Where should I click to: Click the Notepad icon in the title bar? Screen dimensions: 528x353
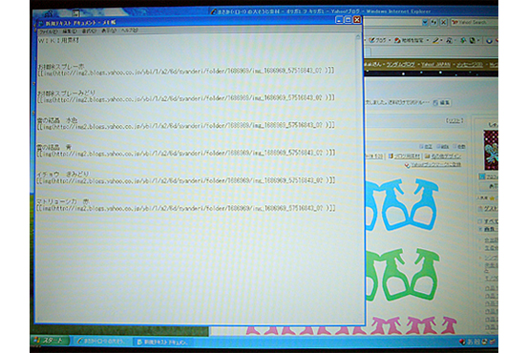pos(41,24)
